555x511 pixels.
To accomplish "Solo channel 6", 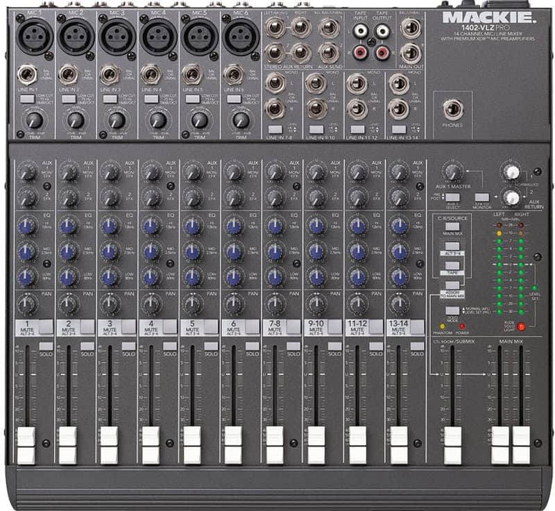I will 253,346.
